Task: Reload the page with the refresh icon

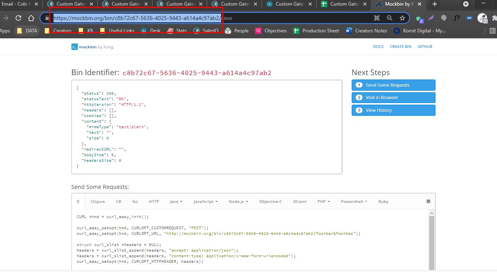Action: pos(18,18)
